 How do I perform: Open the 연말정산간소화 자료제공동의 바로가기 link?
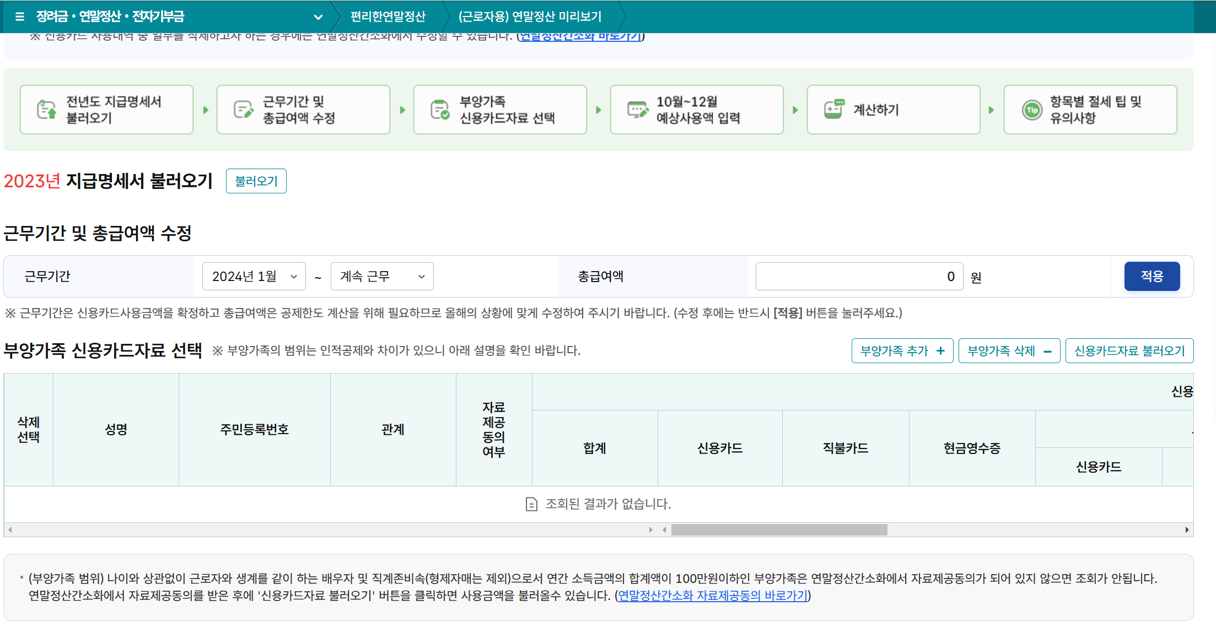click(x=711, y=596)
